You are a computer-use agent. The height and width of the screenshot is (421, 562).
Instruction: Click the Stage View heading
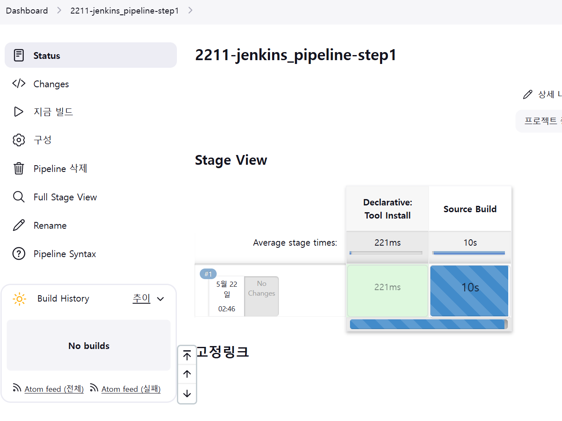(231, 160)
